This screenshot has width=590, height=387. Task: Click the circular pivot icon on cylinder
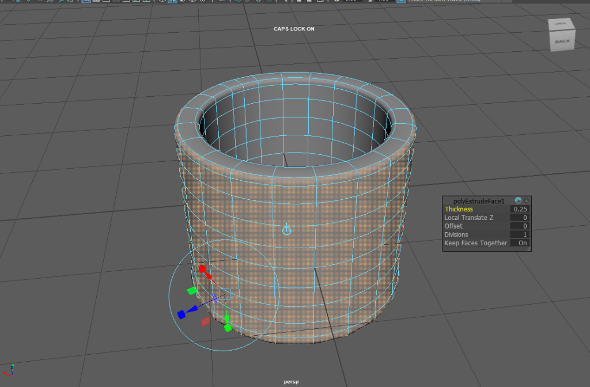pos(286,230)
